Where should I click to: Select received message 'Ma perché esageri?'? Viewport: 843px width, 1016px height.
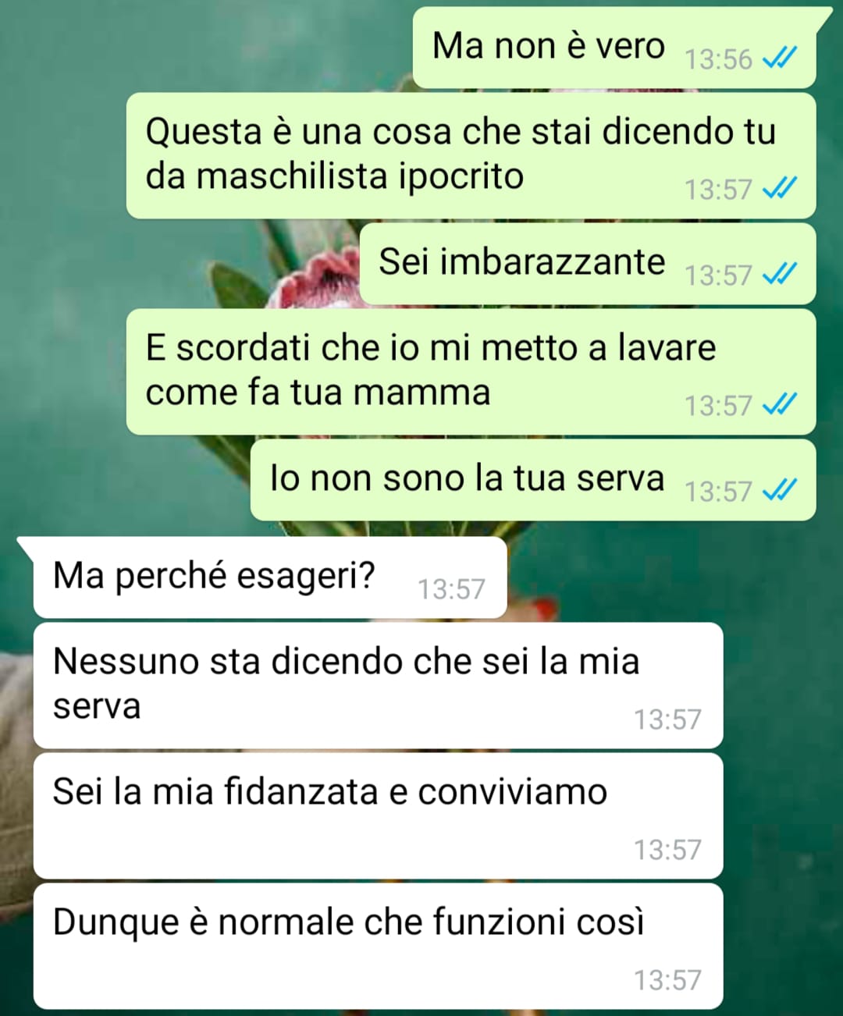tap(270, 577)
